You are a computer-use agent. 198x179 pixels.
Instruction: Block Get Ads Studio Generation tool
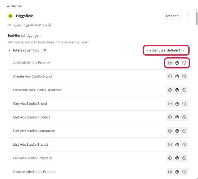pyautogui.click(x=184, y=131)
